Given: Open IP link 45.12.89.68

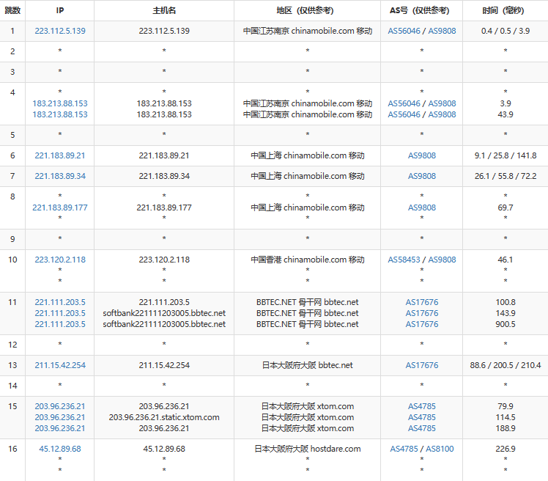Looking at the screenshot, I should [x=60, y=449].
